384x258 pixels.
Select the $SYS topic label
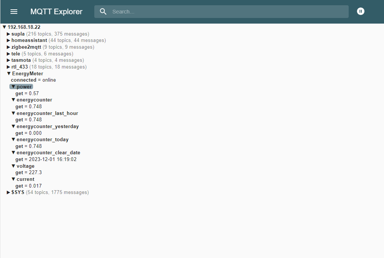click(x=18, y=192)
